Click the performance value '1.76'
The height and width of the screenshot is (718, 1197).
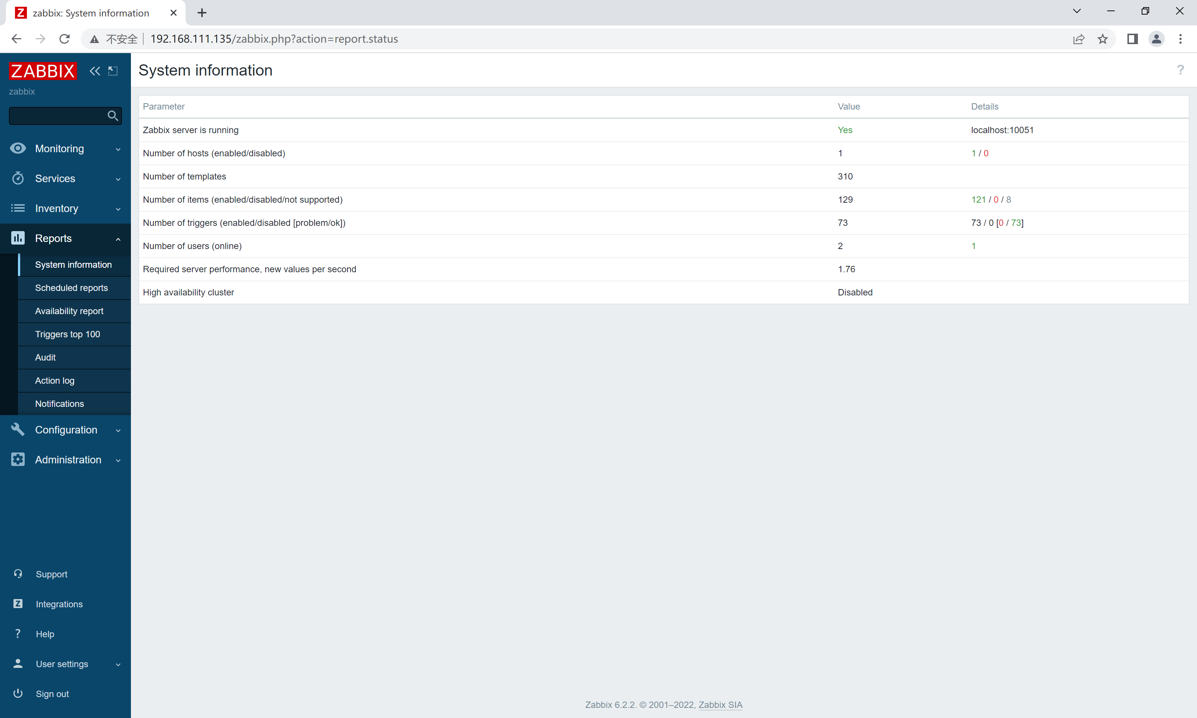pyautogui.click(x=847, y=269)
